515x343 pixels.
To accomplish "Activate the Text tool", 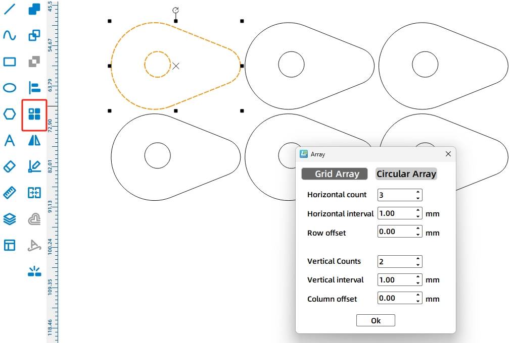I will (x=10, y=140).
